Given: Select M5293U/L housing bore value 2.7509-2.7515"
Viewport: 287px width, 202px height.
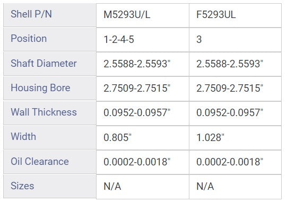Looking at the screenshot, I should coord(143,89).
